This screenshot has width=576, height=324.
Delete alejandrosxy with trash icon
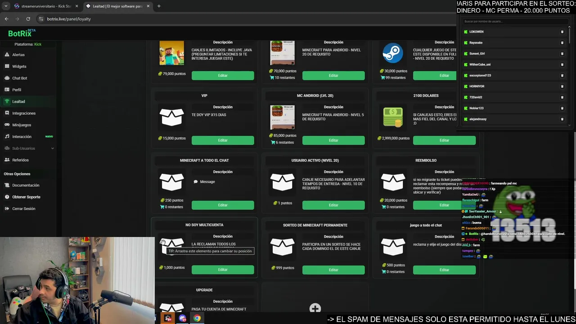(x=562, y=119)
